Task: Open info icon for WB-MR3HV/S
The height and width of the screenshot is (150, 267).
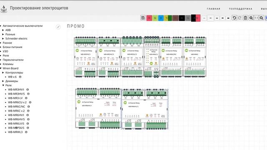Action: (x=28, y=94)
